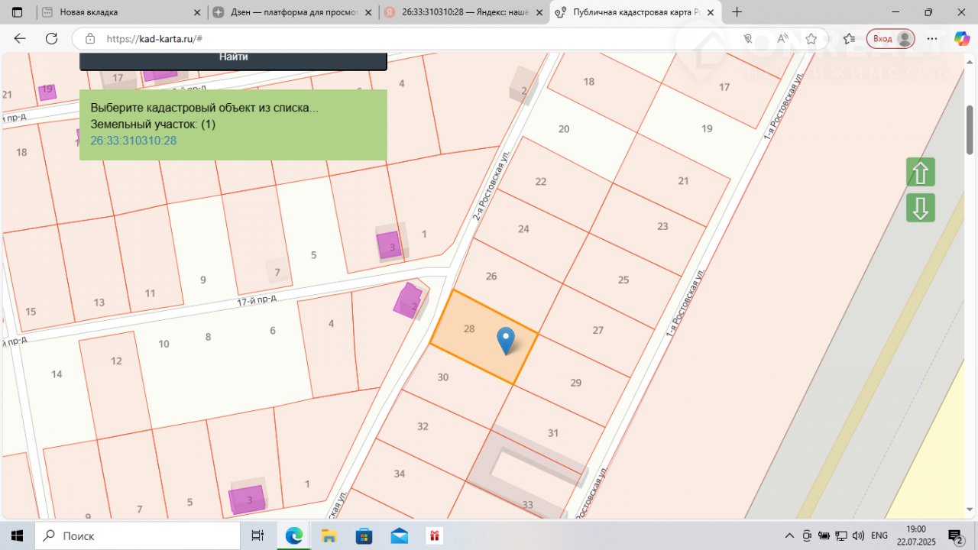Open cadastral number 26:33:310310:28 link
978x550 pixels.
point(134,141)
